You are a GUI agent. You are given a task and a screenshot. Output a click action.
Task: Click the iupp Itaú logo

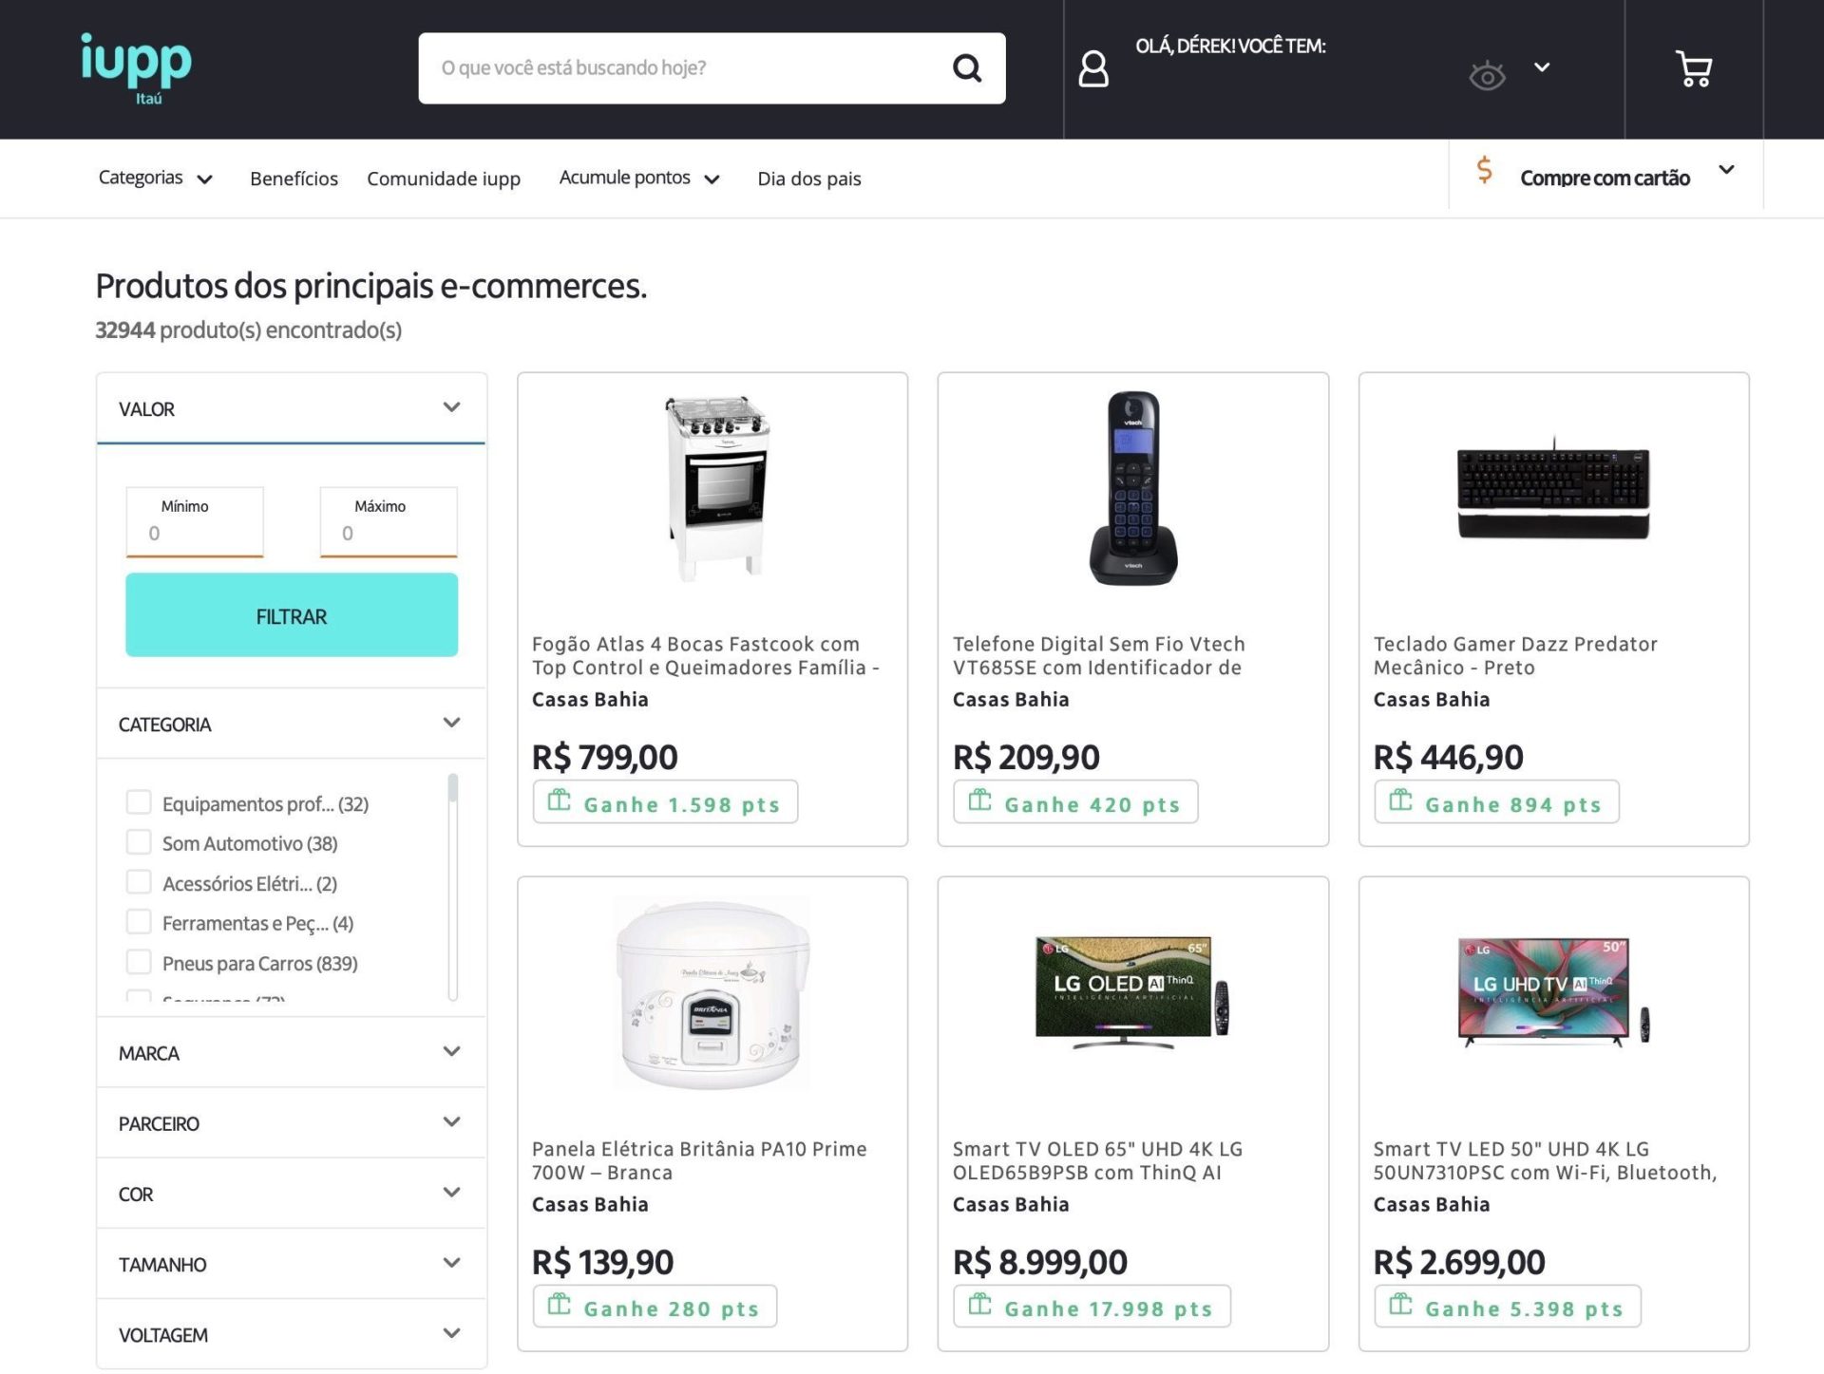tap(136, 68)
